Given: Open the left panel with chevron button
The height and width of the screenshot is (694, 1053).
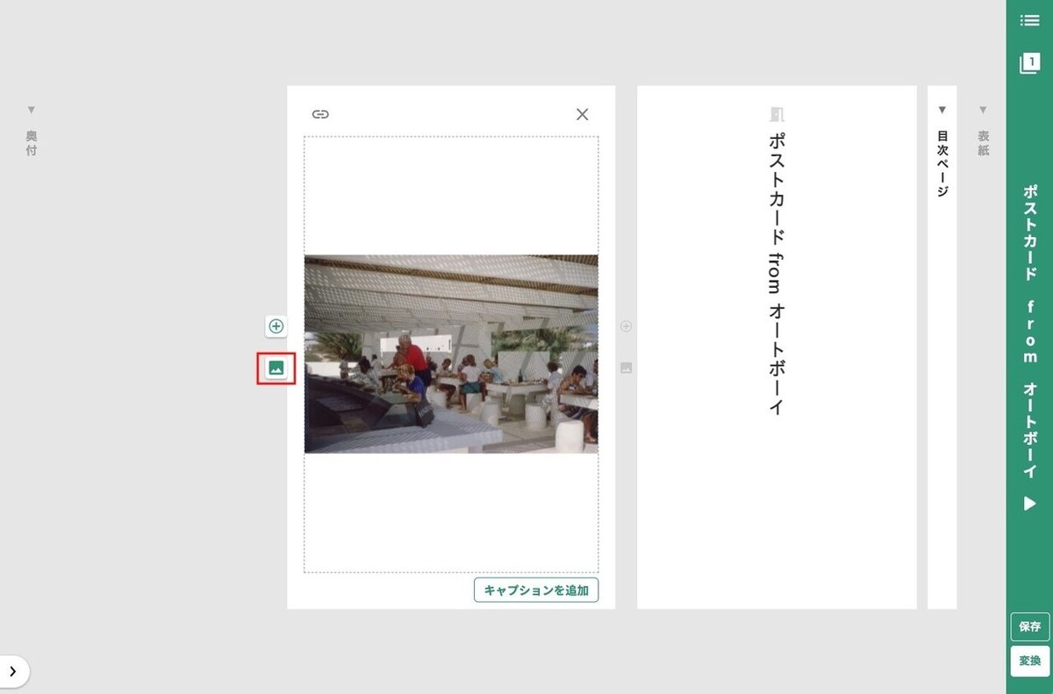Looking at the screenshot, I should pyautogui.click(x=12, y=671).
